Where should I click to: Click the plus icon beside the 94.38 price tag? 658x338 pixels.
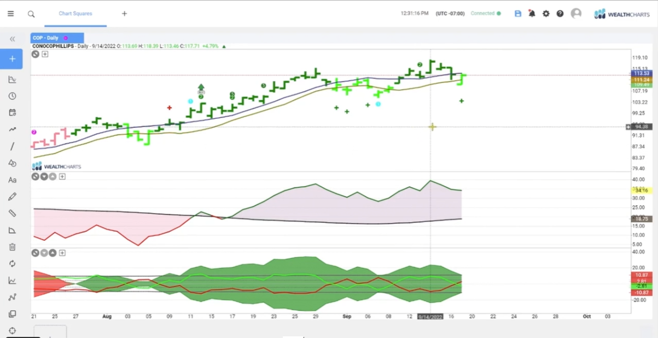pyautogui.click(x=628, y=127)
